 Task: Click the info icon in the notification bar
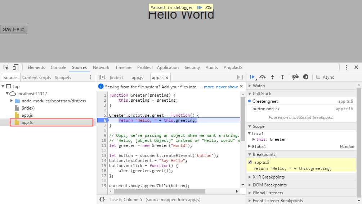pyautogui.click(x=100, y=86)
